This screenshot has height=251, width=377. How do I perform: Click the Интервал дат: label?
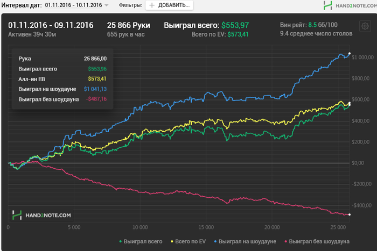(22, 5)
